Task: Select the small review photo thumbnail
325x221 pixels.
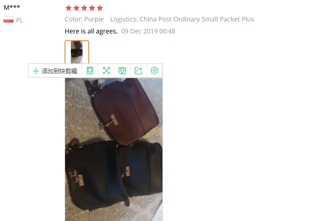Action: click(x=77, y=52)
